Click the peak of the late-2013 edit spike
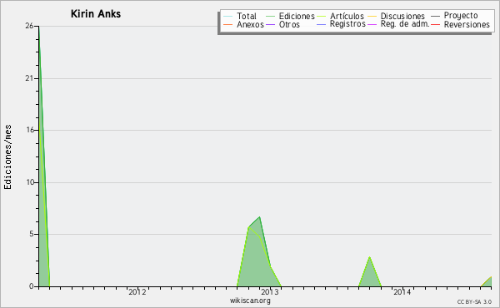Screen dimensions: 500x308 tap(369, 257)
